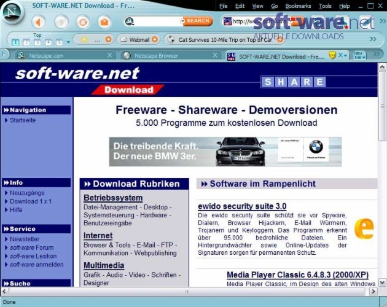Open the Internet download category
This screenshot has width=387, height=307.
click(x=98, y=236)
